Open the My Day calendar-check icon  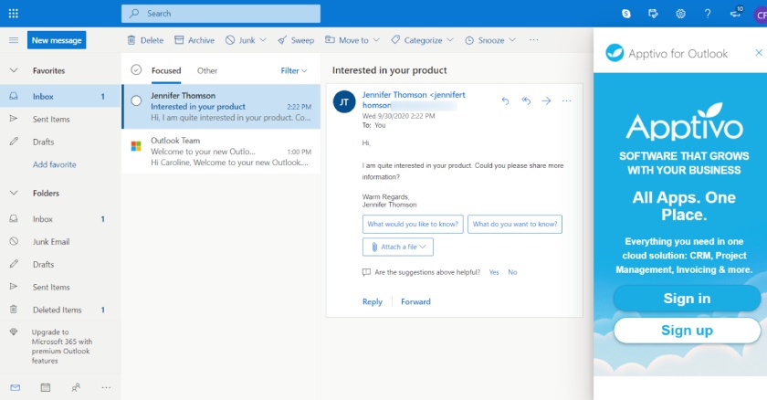click(x=653, y=14)
